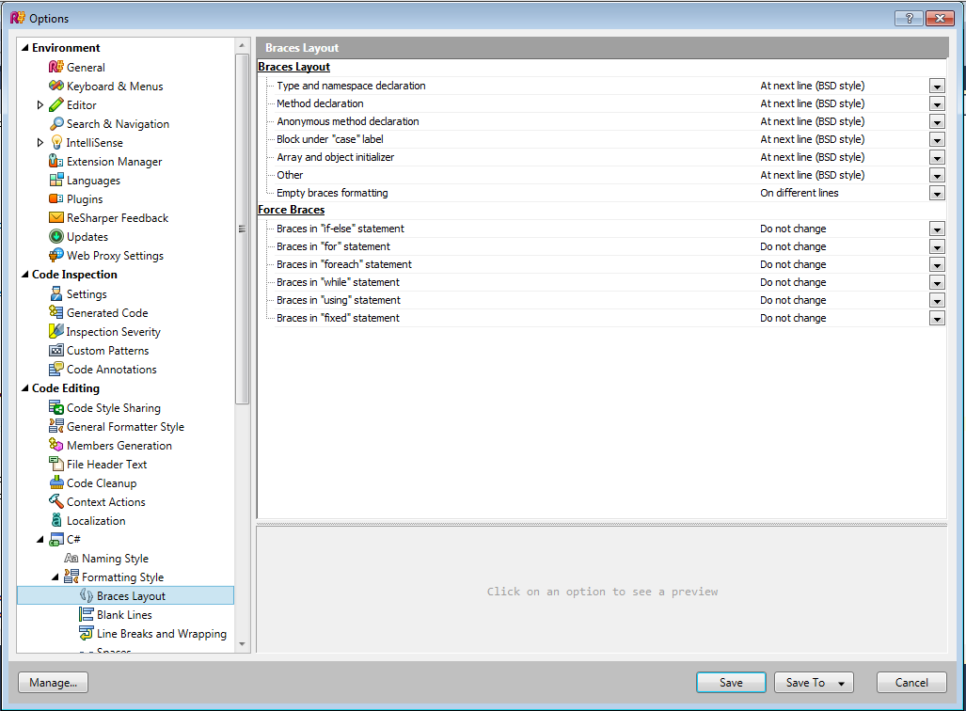The width and height of the screenshot is (966, 711).
Task: Click the Naming Style icon
Action: 71,559
